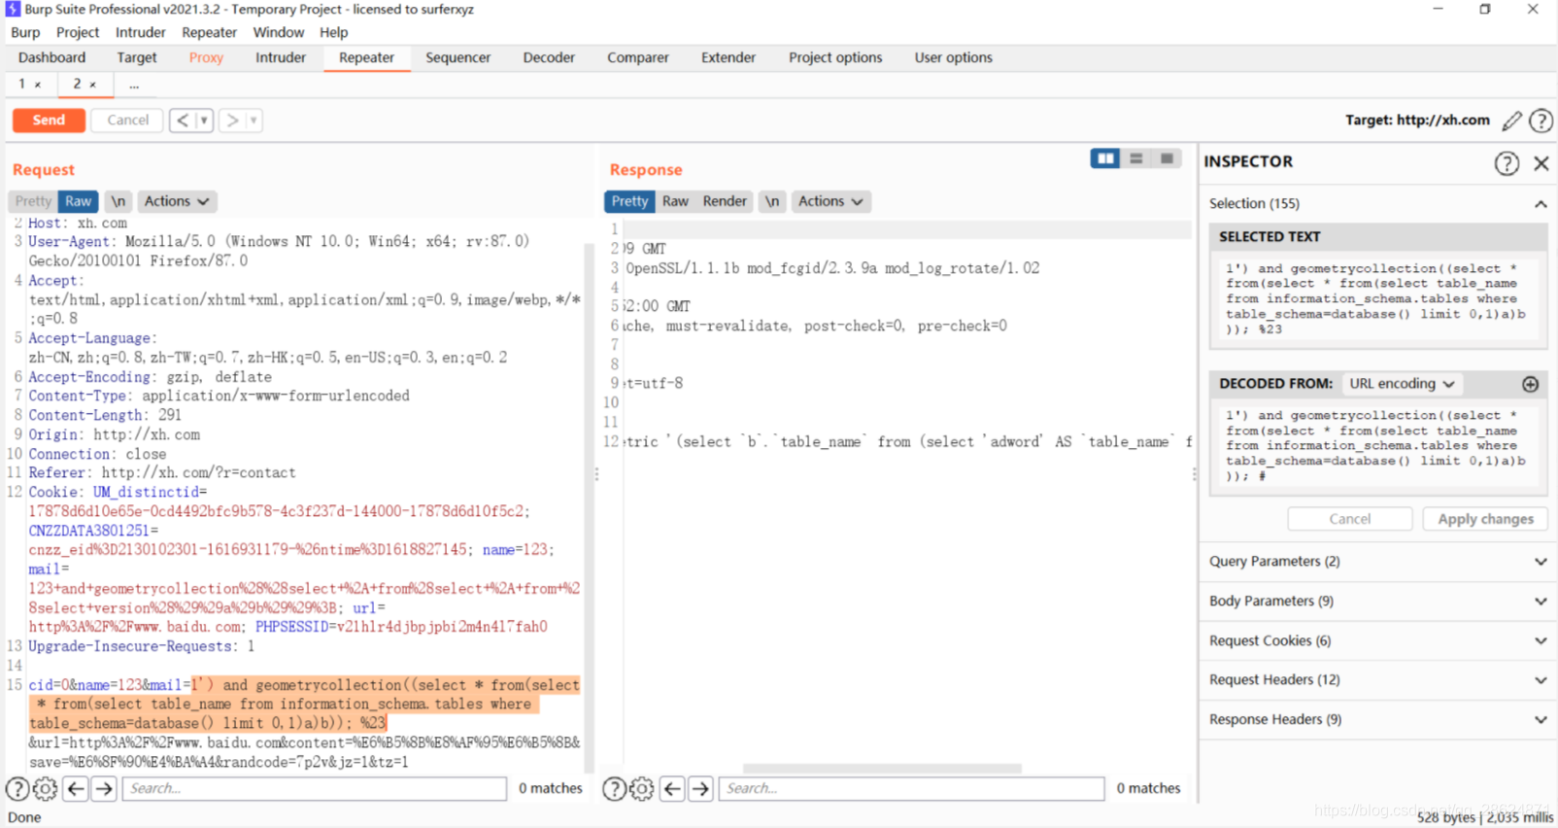Image resolution: width=1558 pixels, height=828 pixels.
Task: Switch to the Sequencer tab
Action: click(x=457, y=57)
